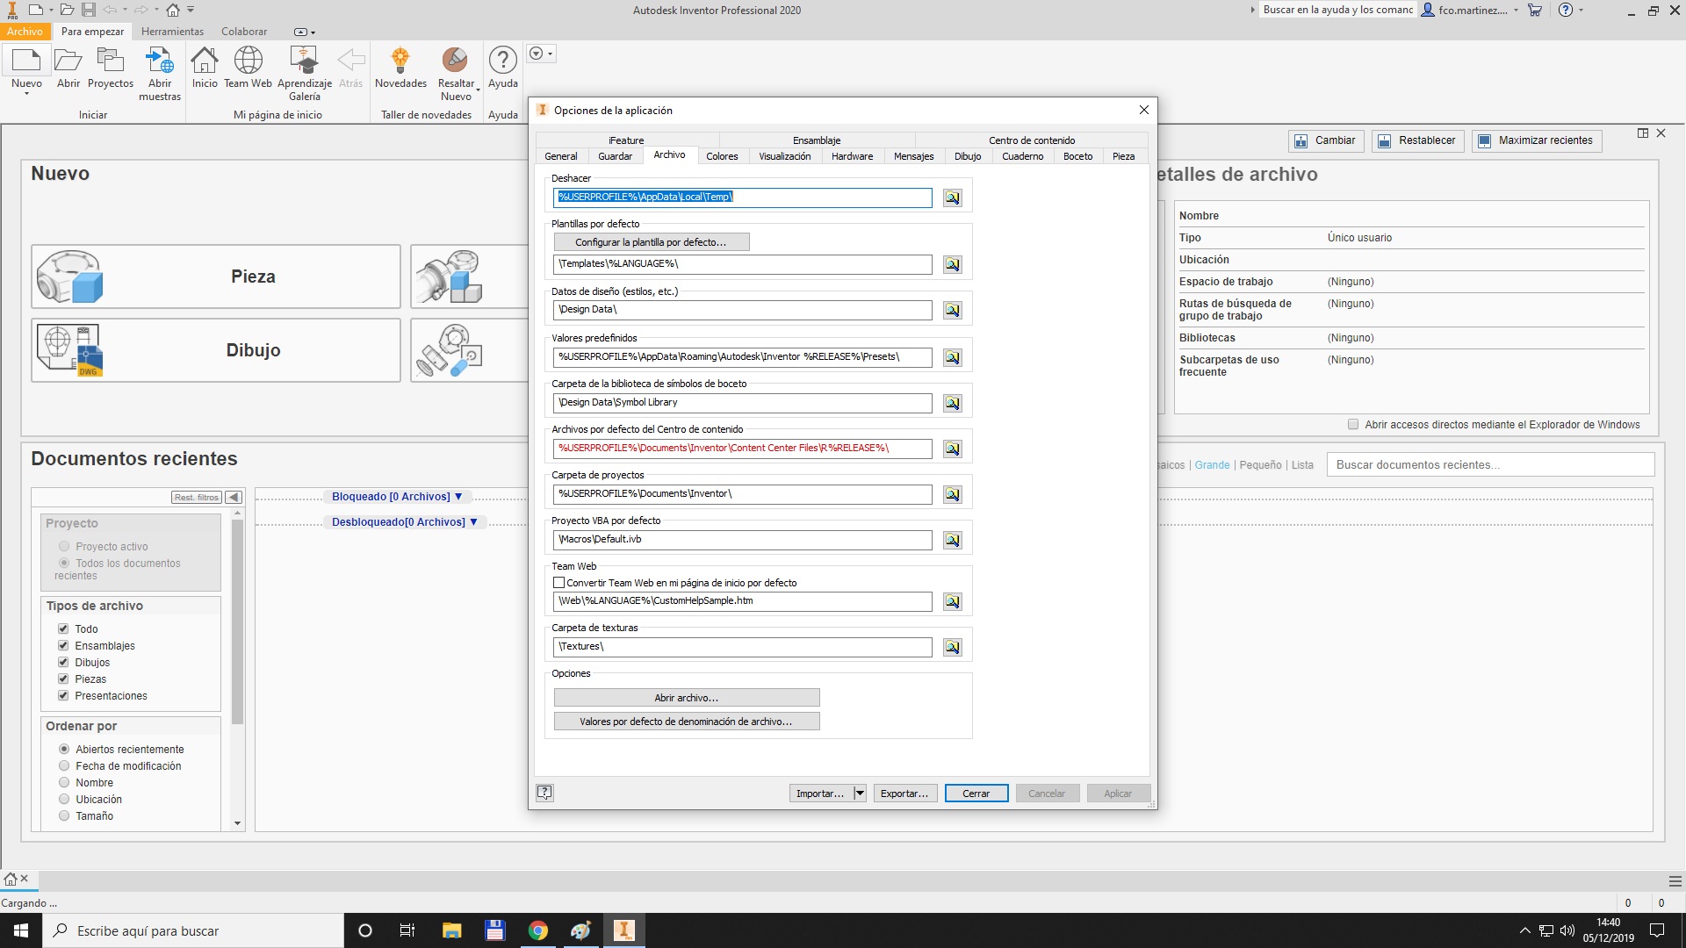
Task: Expand the Importar dropdown arrow
Action: tap(860, 794)
